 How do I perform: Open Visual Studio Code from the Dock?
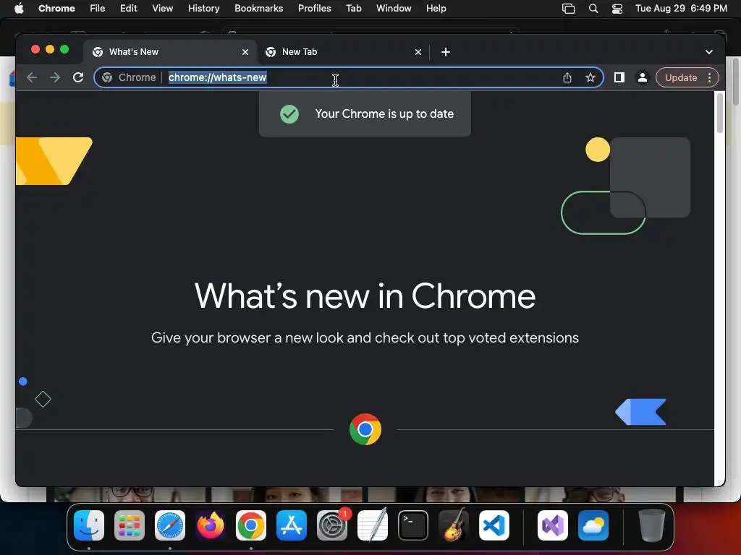(494, 525)
